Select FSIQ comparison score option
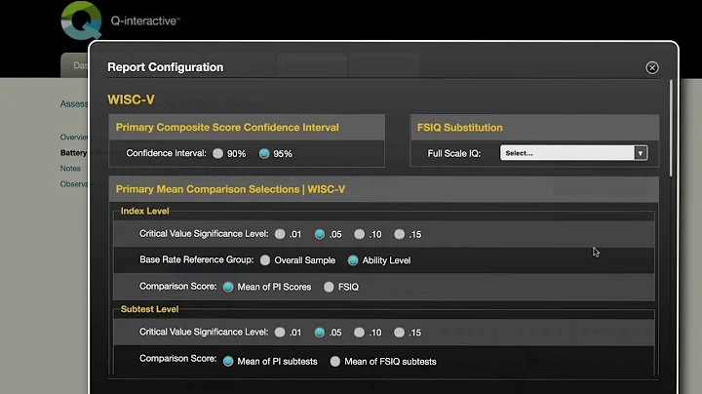 [x=329, y=287]
